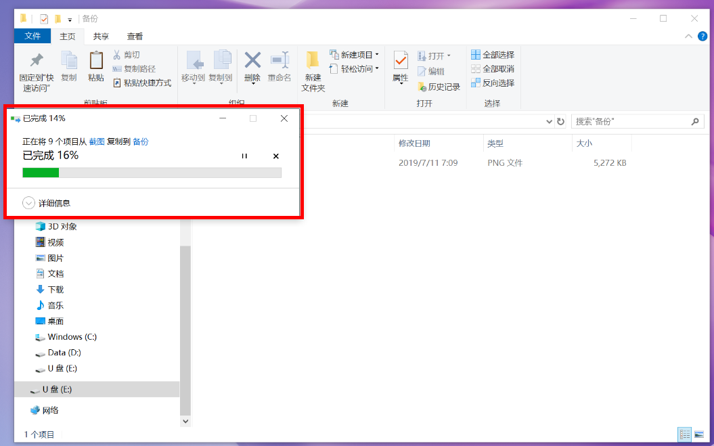Image resolution: width=714 pixels, height=446 pixels.
Task: Open the 共享 (Share) ribbon tab
Action: coord(101,37)
